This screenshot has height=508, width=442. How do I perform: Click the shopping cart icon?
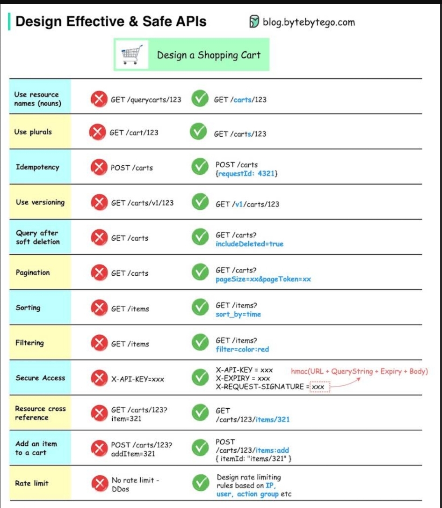[x=131, y=55]
